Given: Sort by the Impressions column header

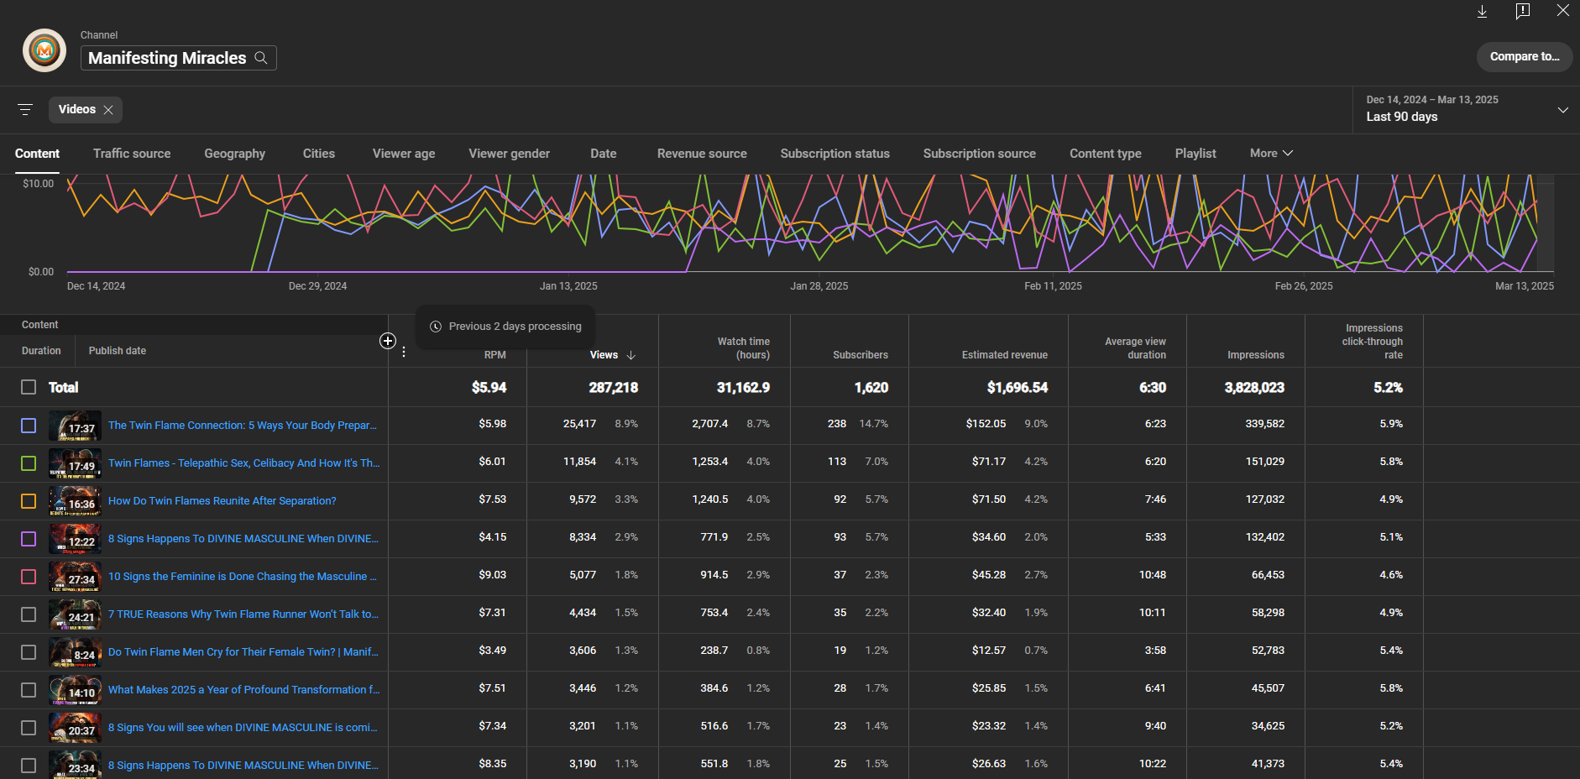Looking at the screenshot, I should (1256, 355).
